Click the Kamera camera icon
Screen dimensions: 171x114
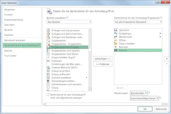116,50
